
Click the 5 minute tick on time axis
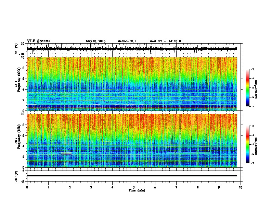click(134, 187)
